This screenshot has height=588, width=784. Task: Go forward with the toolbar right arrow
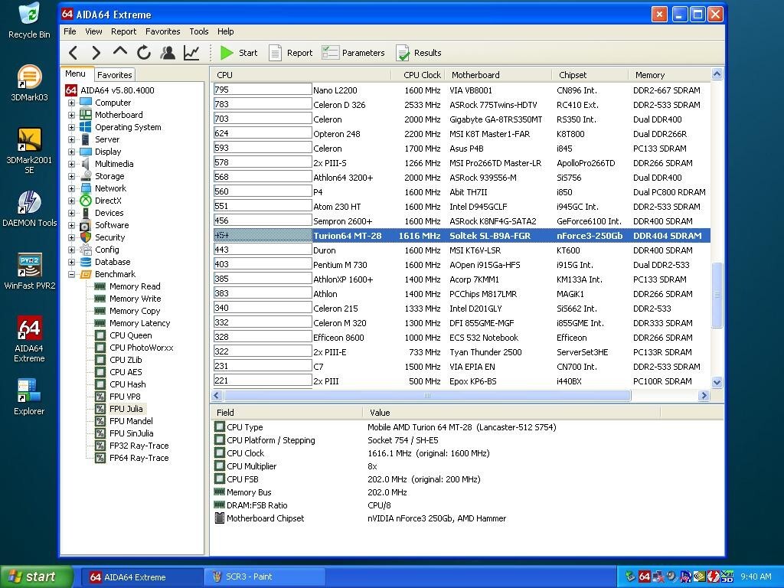tap(96, 53)
